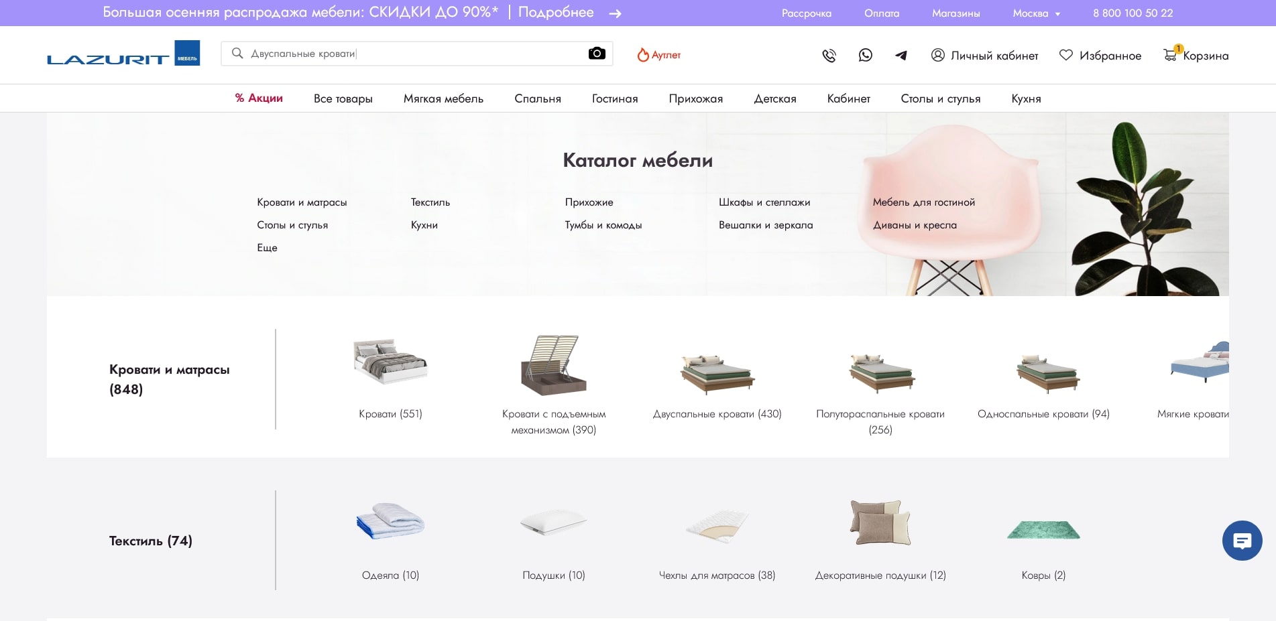Open the Рассрочка installment link
1276x621 pixels.
coord(806,13)
